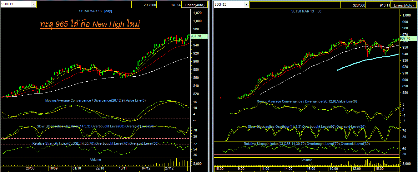Click the 10/09 date on the daily time axis
The image size is (418, 172).
coord(53,168)
